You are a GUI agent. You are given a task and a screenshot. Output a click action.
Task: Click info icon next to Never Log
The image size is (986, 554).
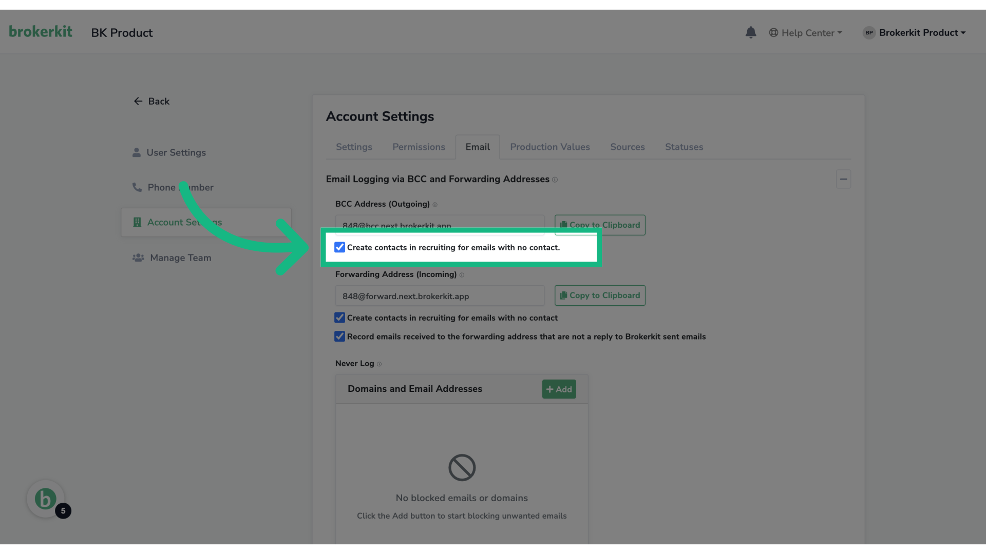pyautogui.click(x=379, y=364)
